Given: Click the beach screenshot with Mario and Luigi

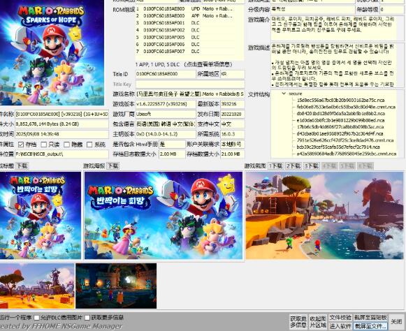Looking at the screenshot, I should [324, 215].
